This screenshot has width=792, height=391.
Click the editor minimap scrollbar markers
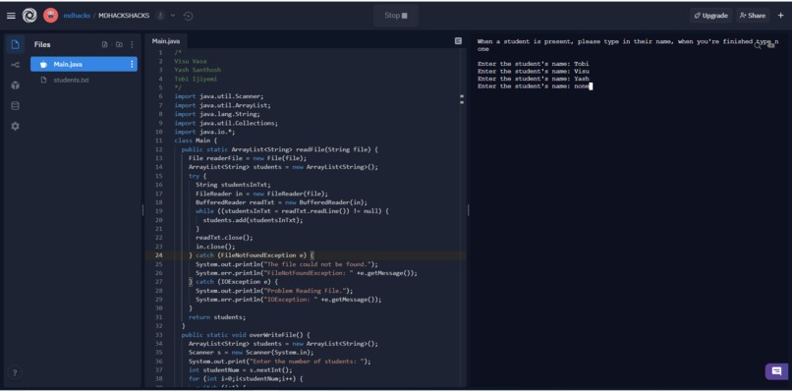(462, 98)
